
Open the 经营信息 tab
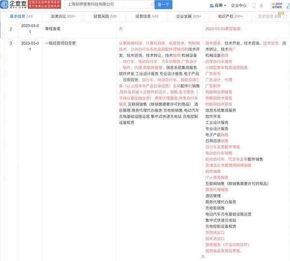[x=147, y=16]
